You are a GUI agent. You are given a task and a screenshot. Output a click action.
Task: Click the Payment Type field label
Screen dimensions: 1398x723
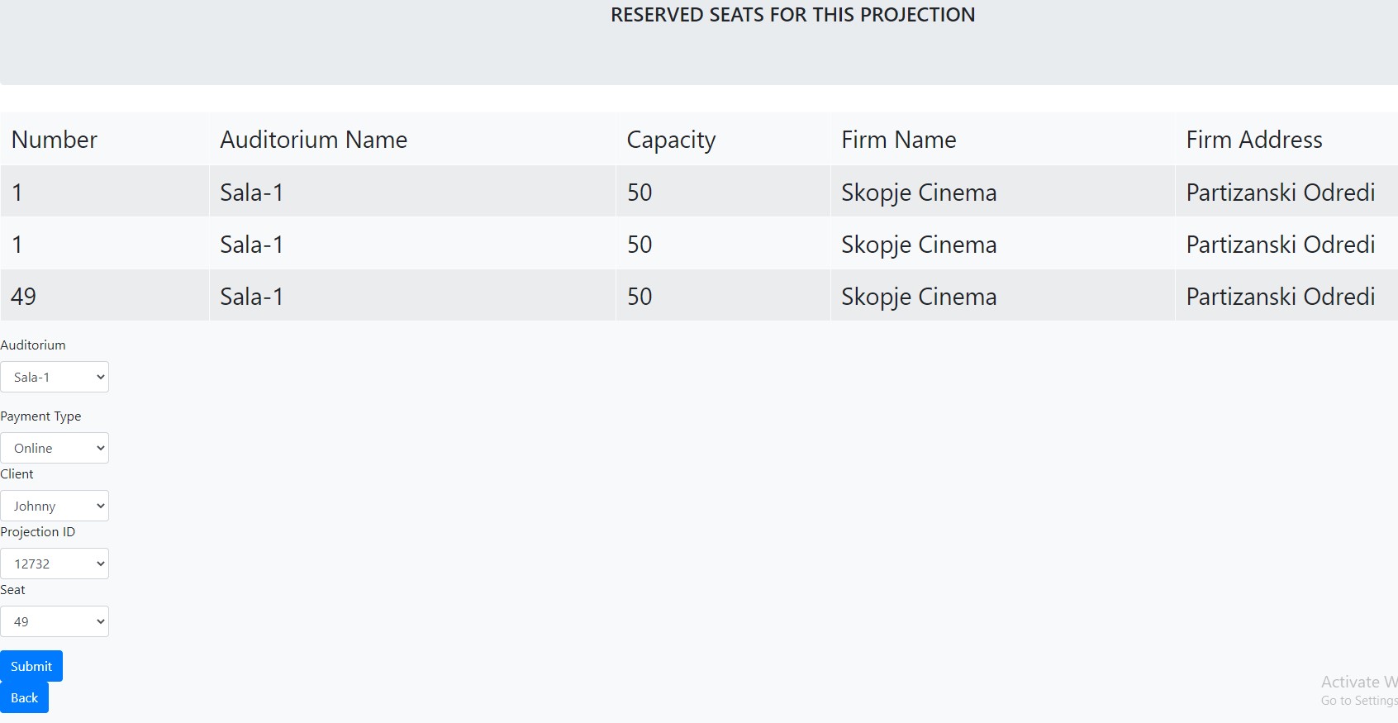click(41, 416)
